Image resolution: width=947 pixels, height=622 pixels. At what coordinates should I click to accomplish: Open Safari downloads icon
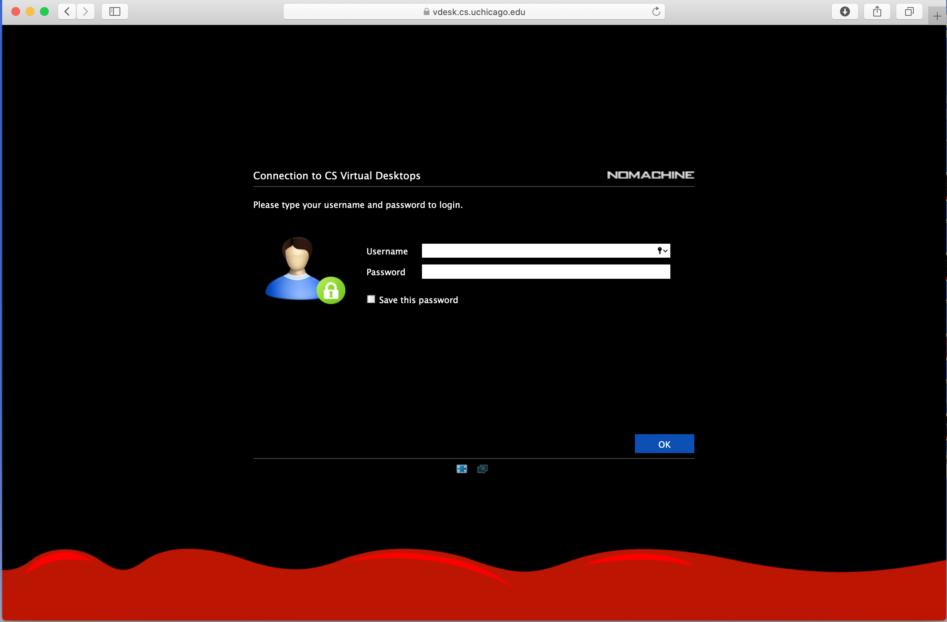(845, 11)
